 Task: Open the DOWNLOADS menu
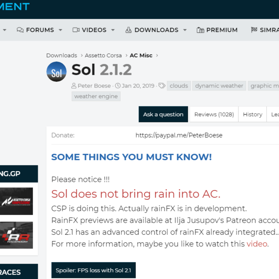coord(156,30)
